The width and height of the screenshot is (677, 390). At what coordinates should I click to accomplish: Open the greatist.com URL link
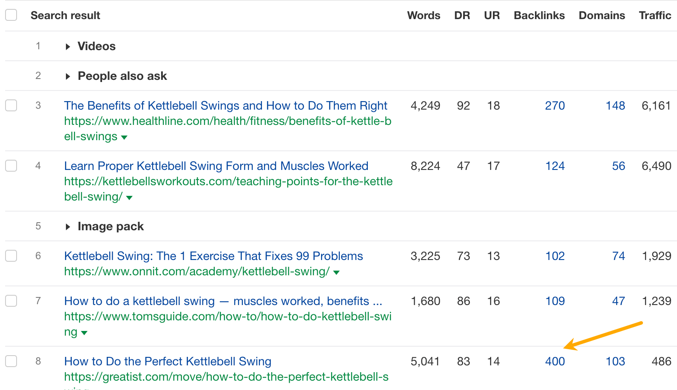(226, 376)
